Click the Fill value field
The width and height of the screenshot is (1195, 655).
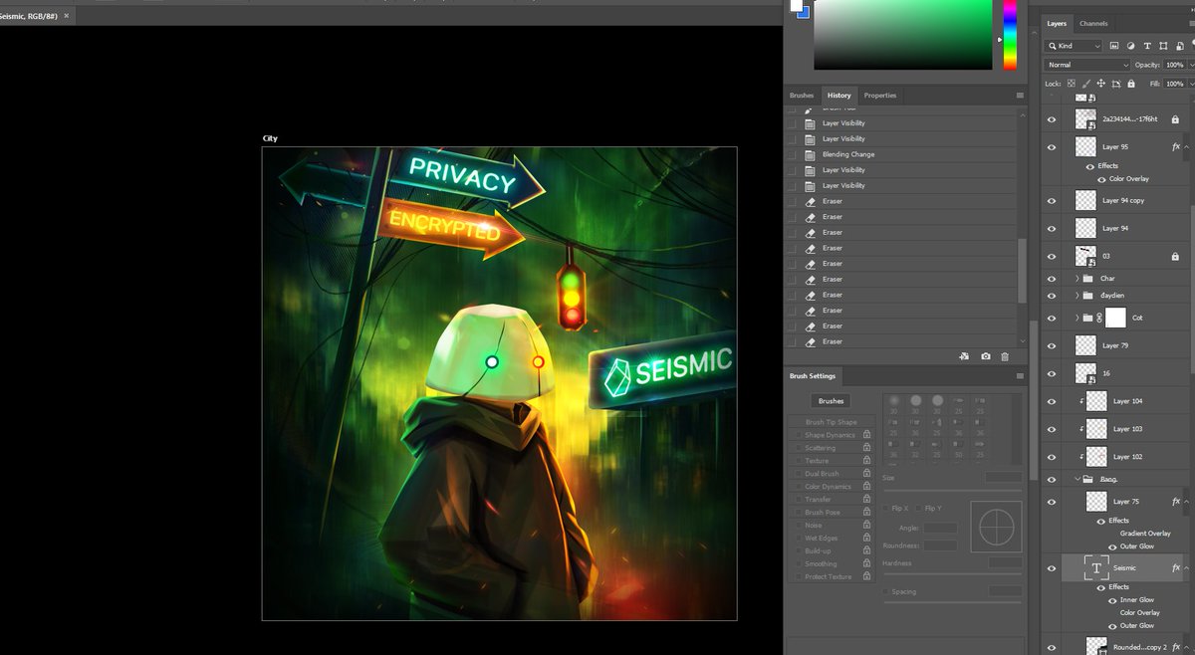1174,84
